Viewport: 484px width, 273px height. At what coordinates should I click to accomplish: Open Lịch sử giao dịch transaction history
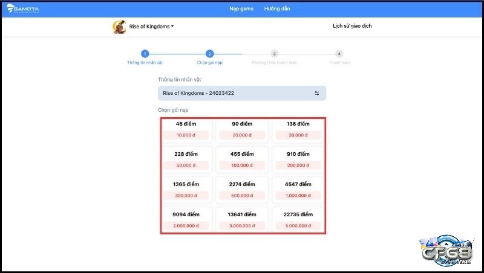pyautogui.click(x=352, y=26)
